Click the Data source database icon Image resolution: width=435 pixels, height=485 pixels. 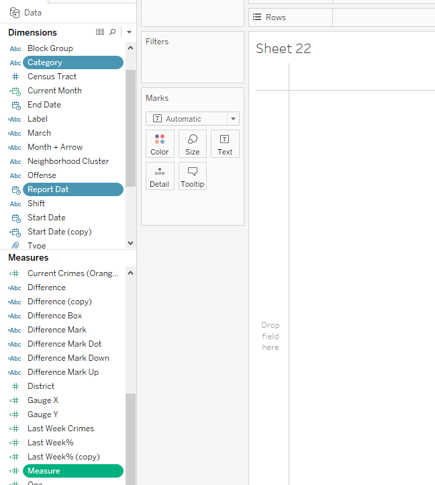(x=14, y=13)
